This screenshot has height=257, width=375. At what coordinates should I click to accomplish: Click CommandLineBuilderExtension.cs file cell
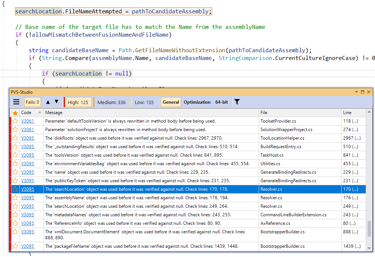point(300,215)
